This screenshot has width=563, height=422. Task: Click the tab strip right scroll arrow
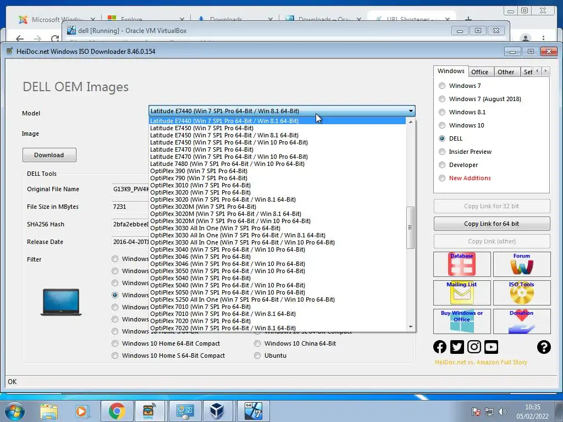tap(546, 71)
